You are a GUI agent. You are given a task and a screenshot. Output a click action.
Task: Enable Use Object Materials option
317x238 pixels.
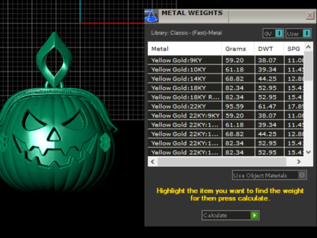point(269,175)
